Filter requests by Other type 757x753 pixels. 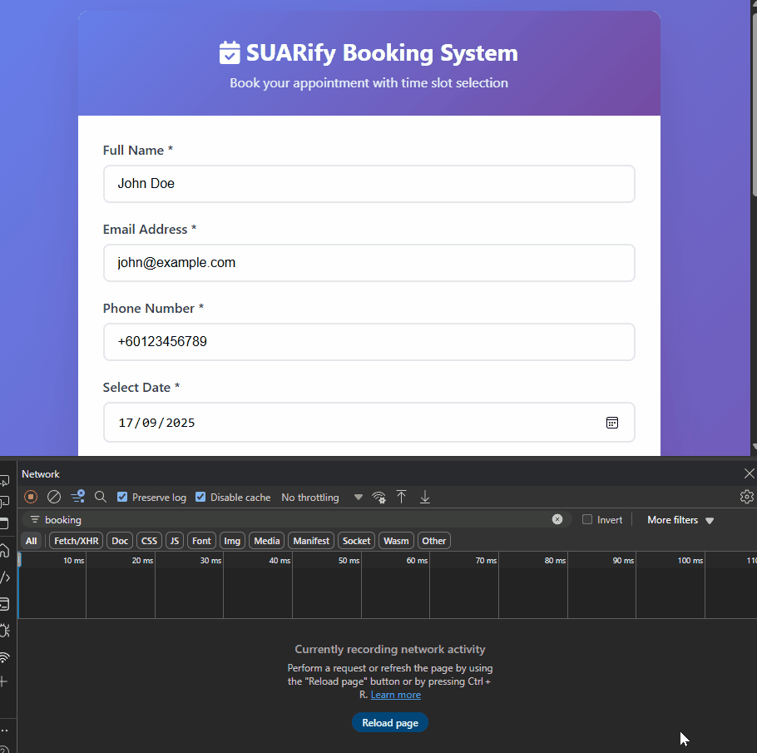point(433,541)
